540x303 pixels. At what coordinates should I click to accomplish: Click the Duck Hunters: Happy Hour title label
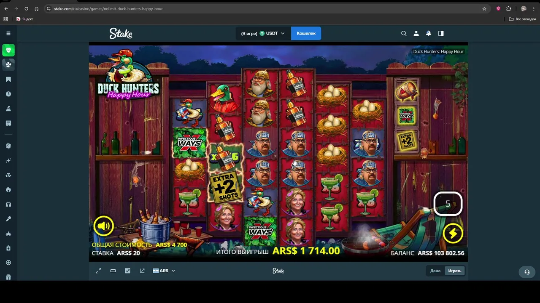(438, 51)
